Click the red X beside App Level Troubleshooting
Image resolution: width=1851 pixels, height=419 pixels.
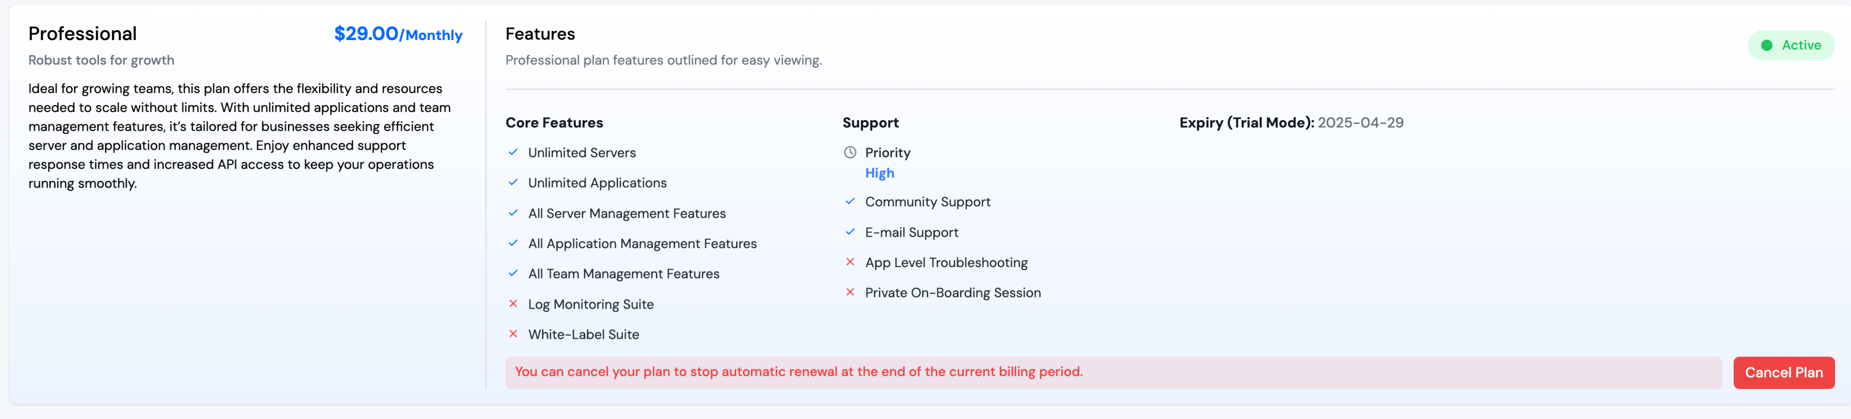pos(850,262)
